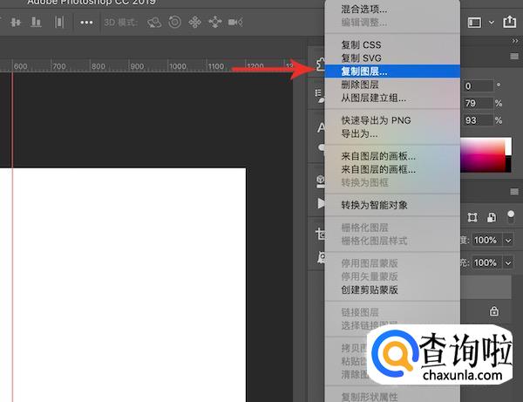Choose 复制图层... from the context menu
The height and width of the screenshot is (402, 523).
pyautogui.click(x=364, y=72)
